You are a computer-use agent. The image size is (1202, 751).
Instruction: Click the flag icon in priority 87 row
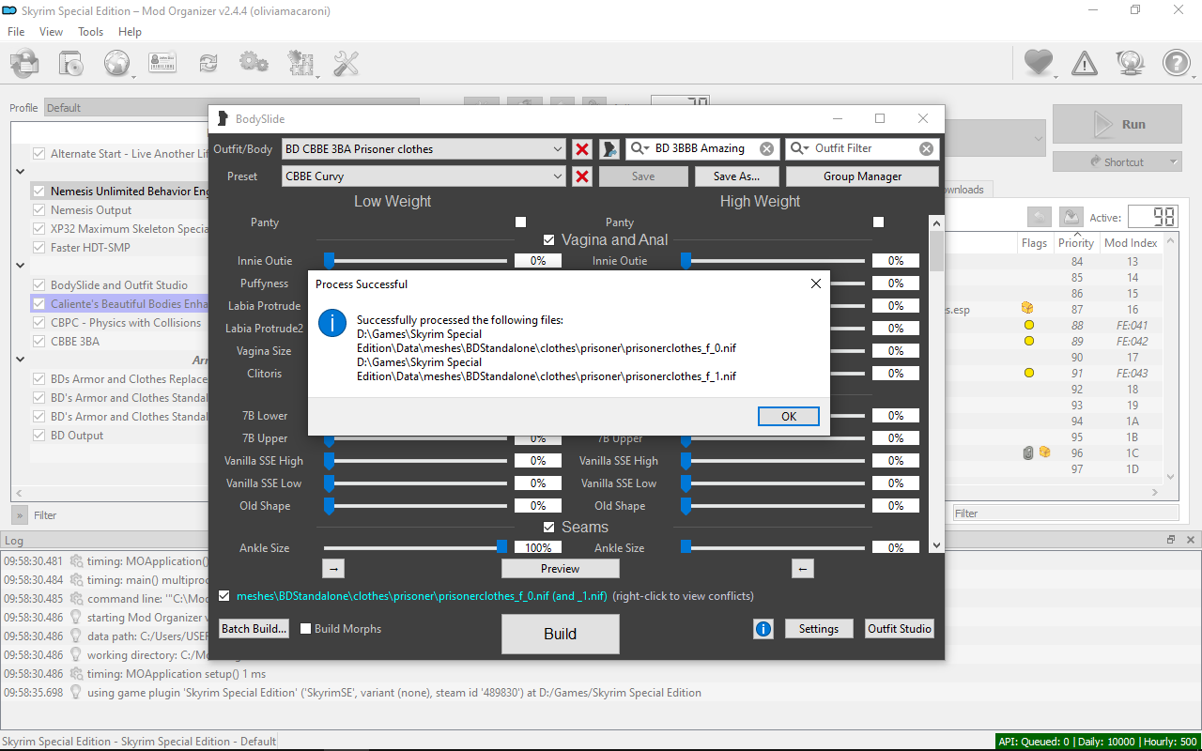coord(1028,308)
